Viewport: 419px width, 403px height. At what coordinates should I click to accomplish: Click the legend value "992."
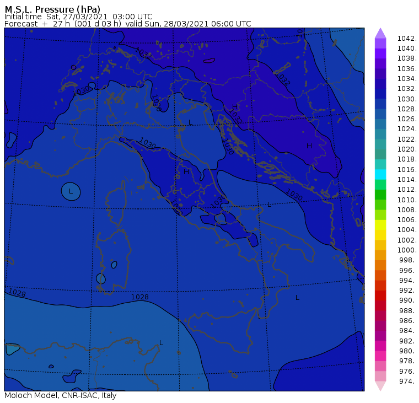pyautogui.click(x=407, y=290)
